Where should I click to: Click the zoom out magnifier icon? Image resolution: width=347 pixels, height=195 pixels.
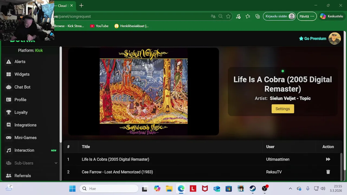(220, 16)
